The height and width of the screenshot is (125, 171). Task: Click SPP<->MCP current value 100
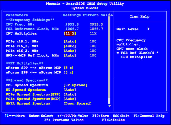click(93, 55)
